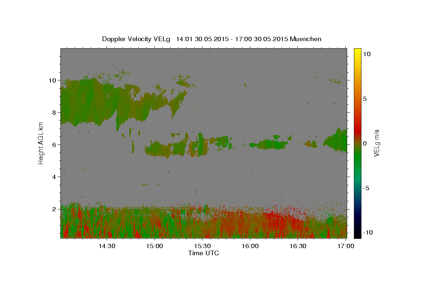Select the '16:30' time tick label
Image resolution: width=429 pixels, height=286 pixels.
click(298, 246)
